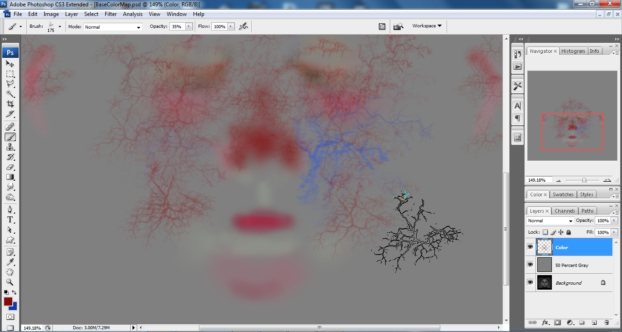The height and width of the screenshot is (332, 622).
Task: Swap foreground and background colors
Action: (x=14, y=292)
